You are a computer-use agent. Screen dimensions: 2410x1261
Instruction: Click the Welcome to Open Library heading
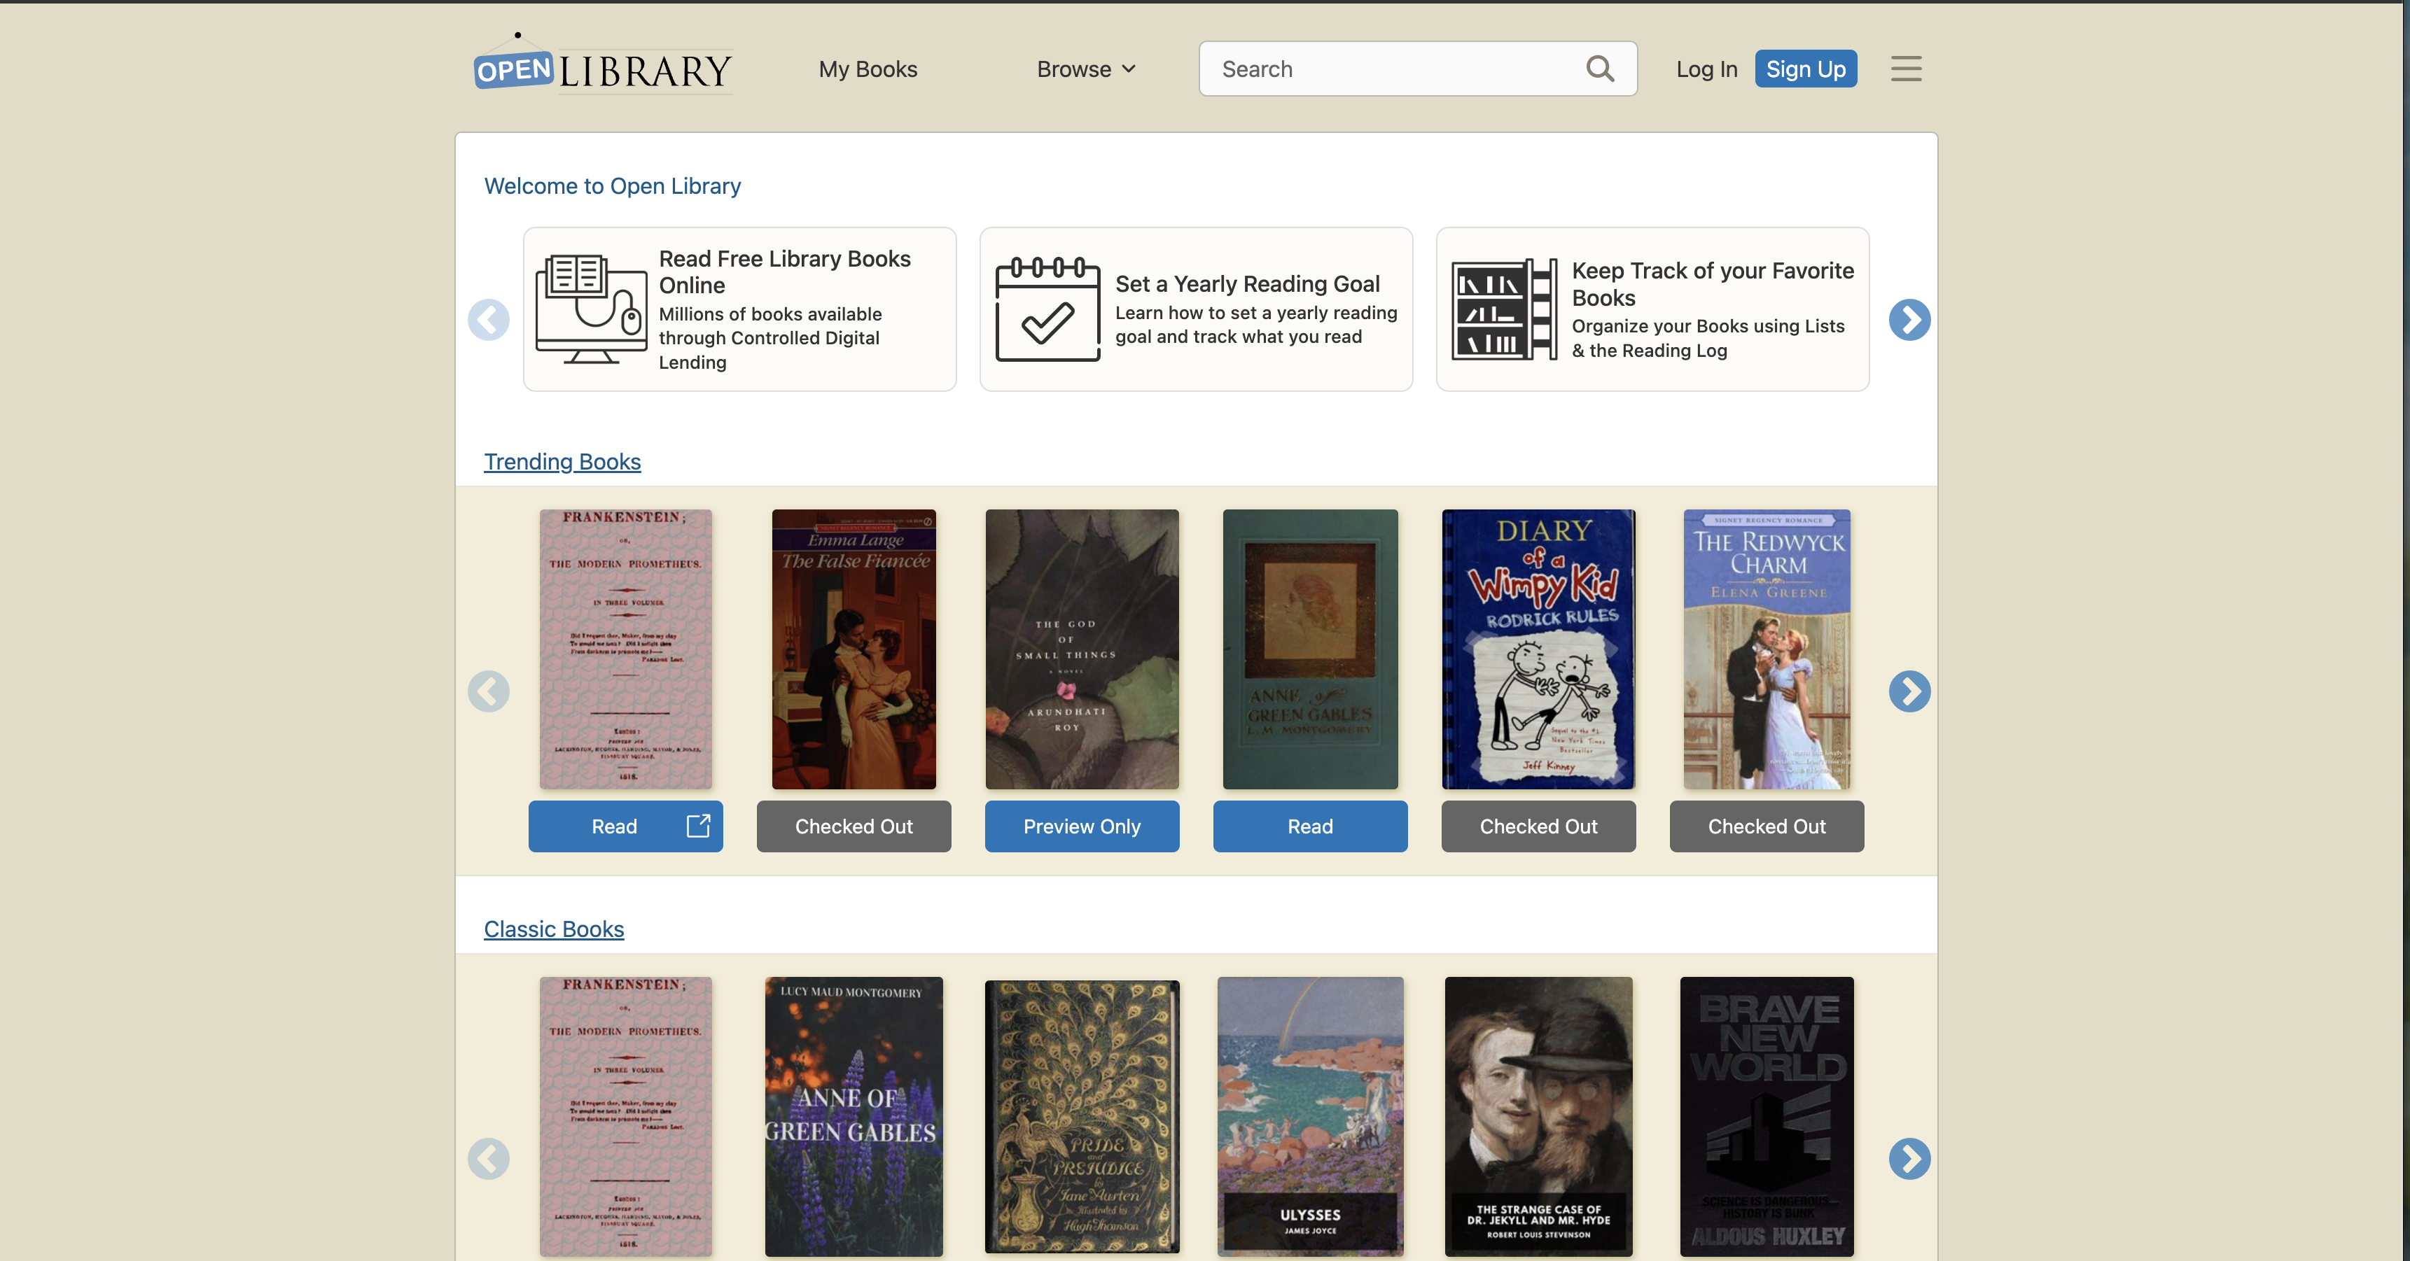point(612,186)
